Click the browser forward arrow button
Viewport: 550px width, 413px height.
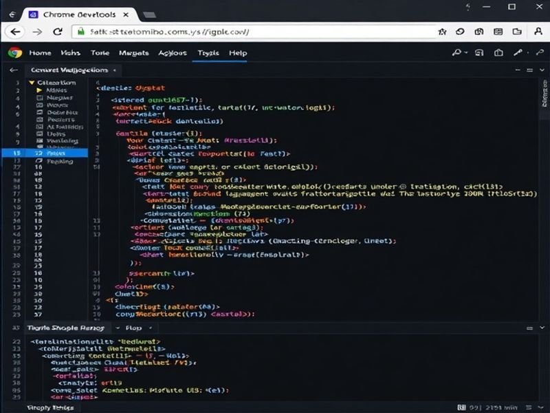[37, 32]
